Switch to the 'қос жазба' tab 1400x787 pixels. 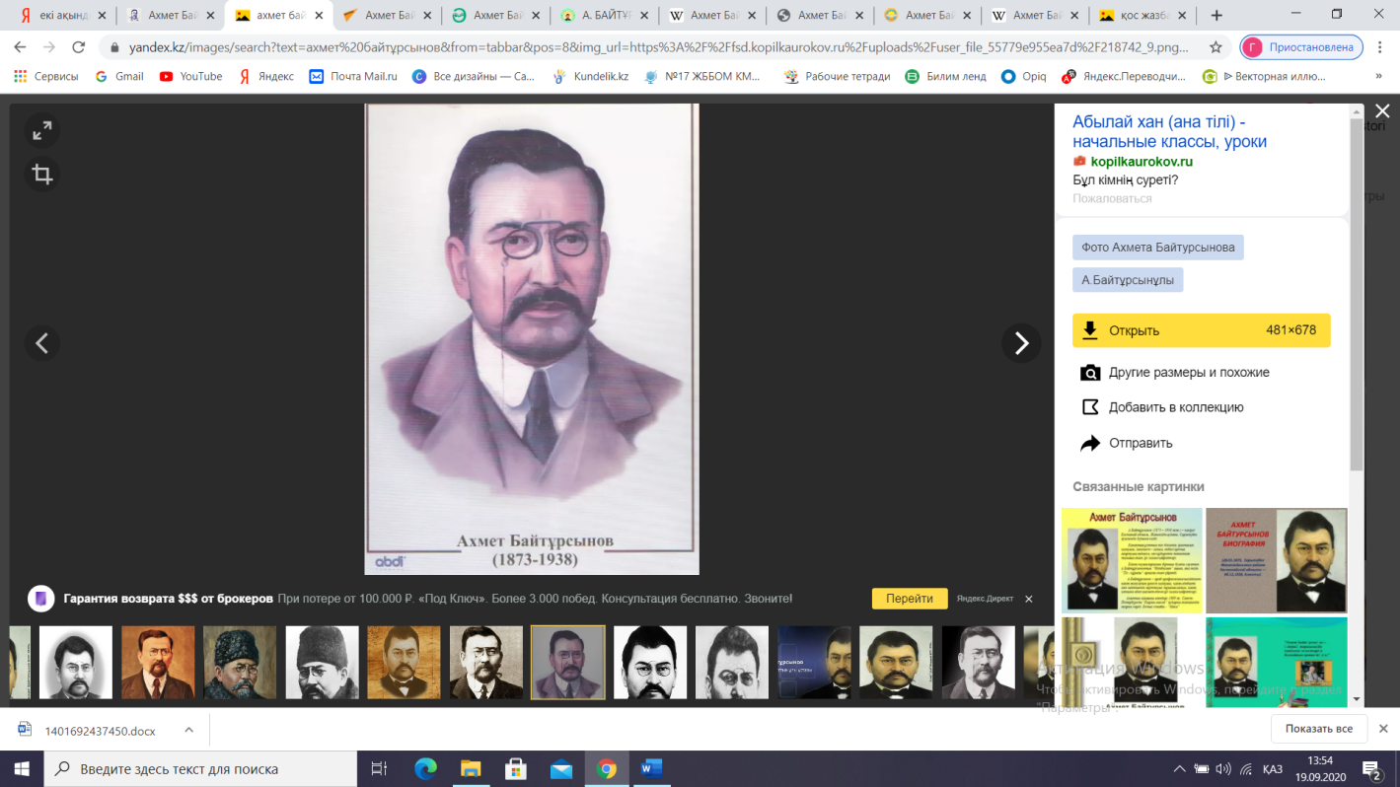click(x=1142, y=16)
